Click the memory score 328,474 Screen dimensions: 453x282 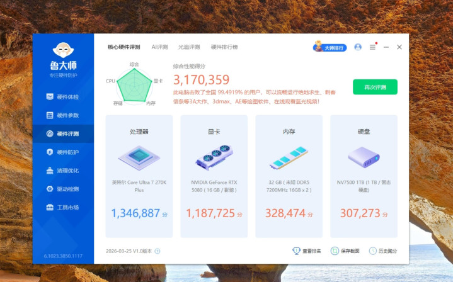point(285,213)
